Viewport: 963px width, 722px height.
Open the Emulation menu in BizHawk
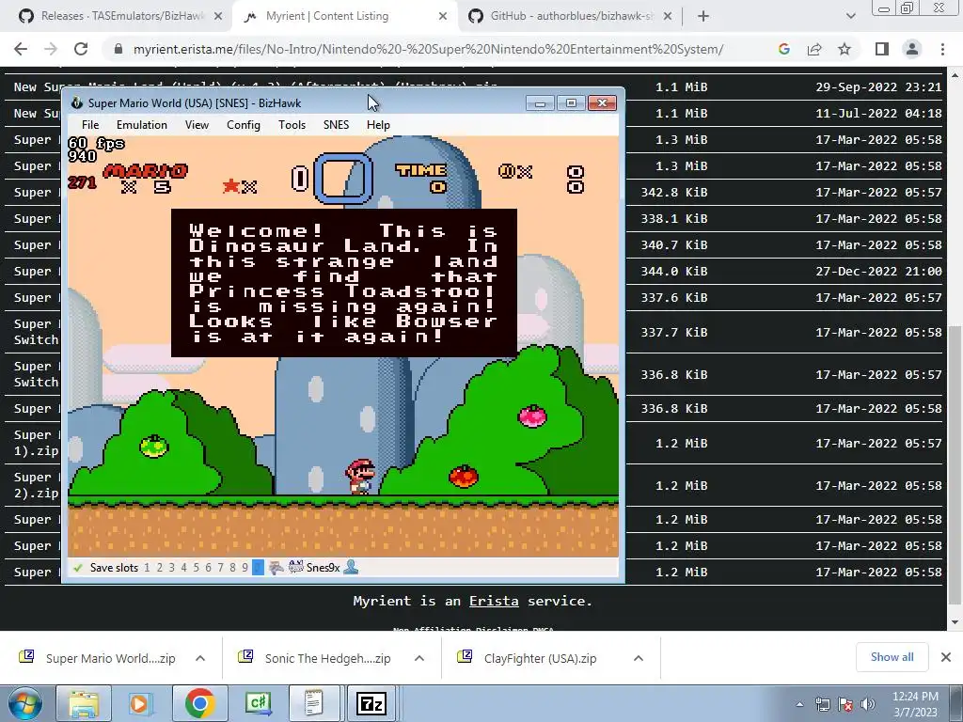142,125
